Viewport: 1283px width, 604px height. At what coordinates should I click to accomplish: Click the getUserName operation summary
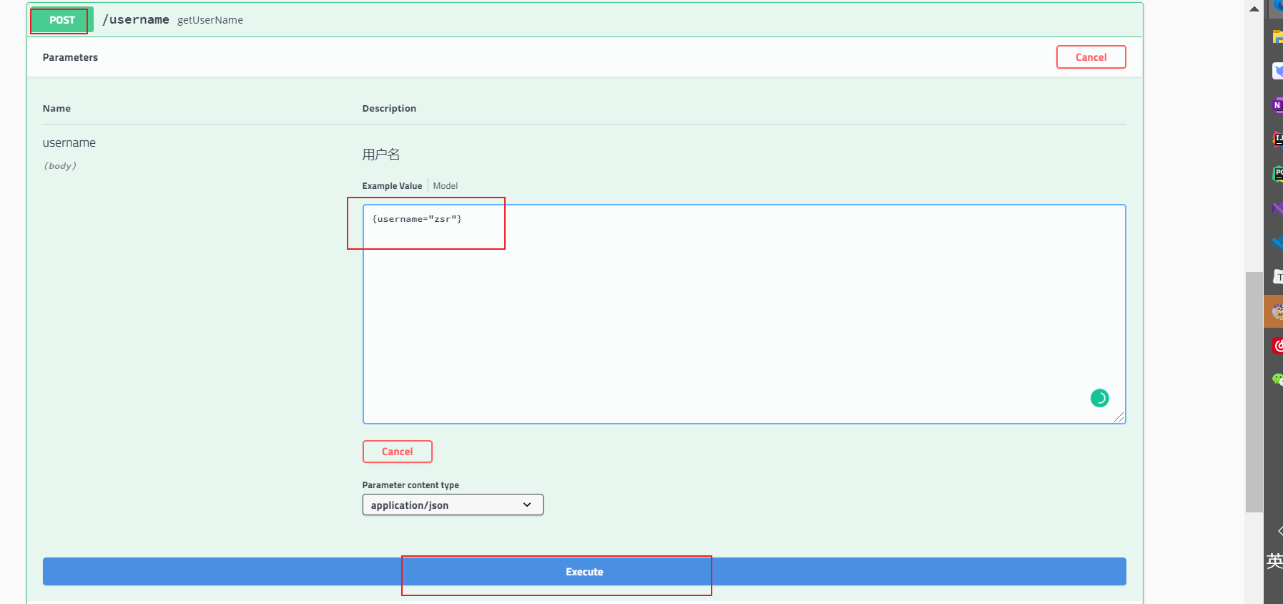[210, 20]
